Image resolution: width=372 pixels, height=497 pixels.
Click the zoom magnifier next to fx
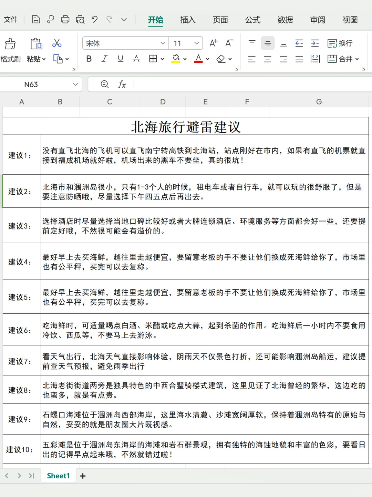coord(105,84)
